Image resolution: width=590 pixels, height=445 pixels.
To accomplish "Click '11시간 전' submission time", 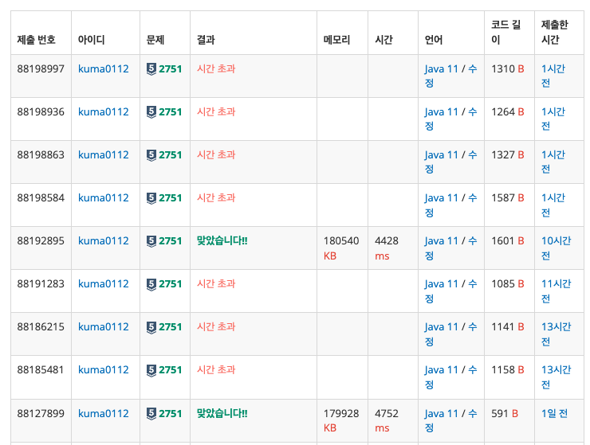I will click(557, 291).
